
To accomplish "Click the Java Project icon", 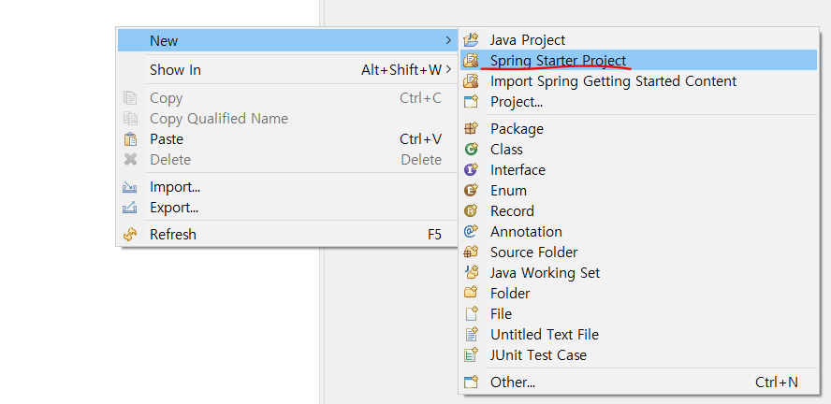I will (x=471, y=39).
